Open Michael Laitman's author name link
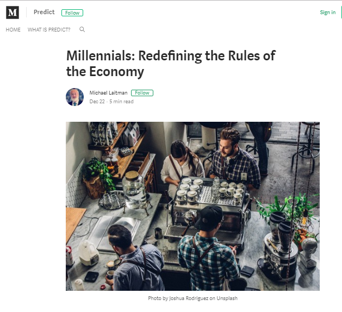 (109, 93)
